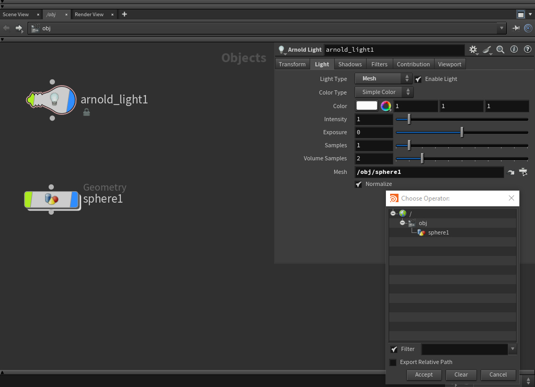Open the pane layout icon at top right

521,14
